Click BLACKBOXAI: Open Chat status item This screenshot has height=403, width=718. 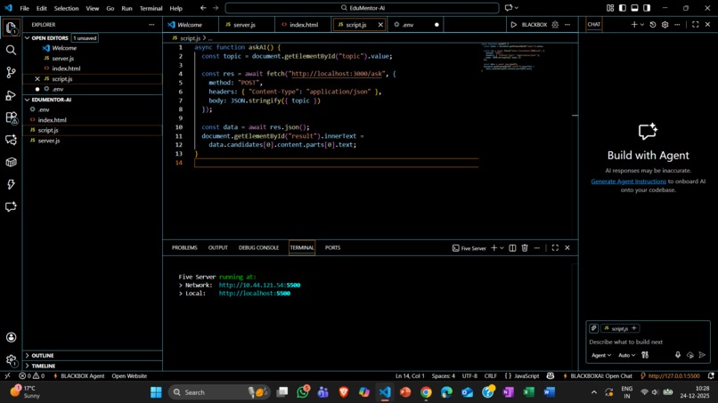pos(597,376)
